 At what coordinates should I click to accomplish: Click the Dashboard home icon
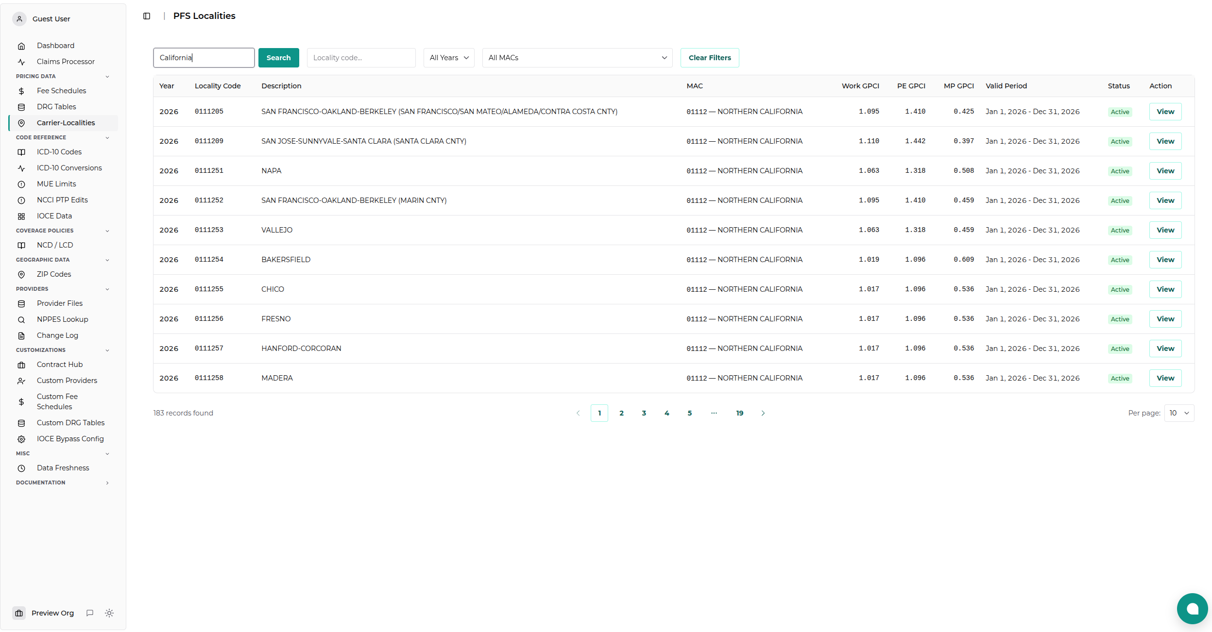(21, 46)
